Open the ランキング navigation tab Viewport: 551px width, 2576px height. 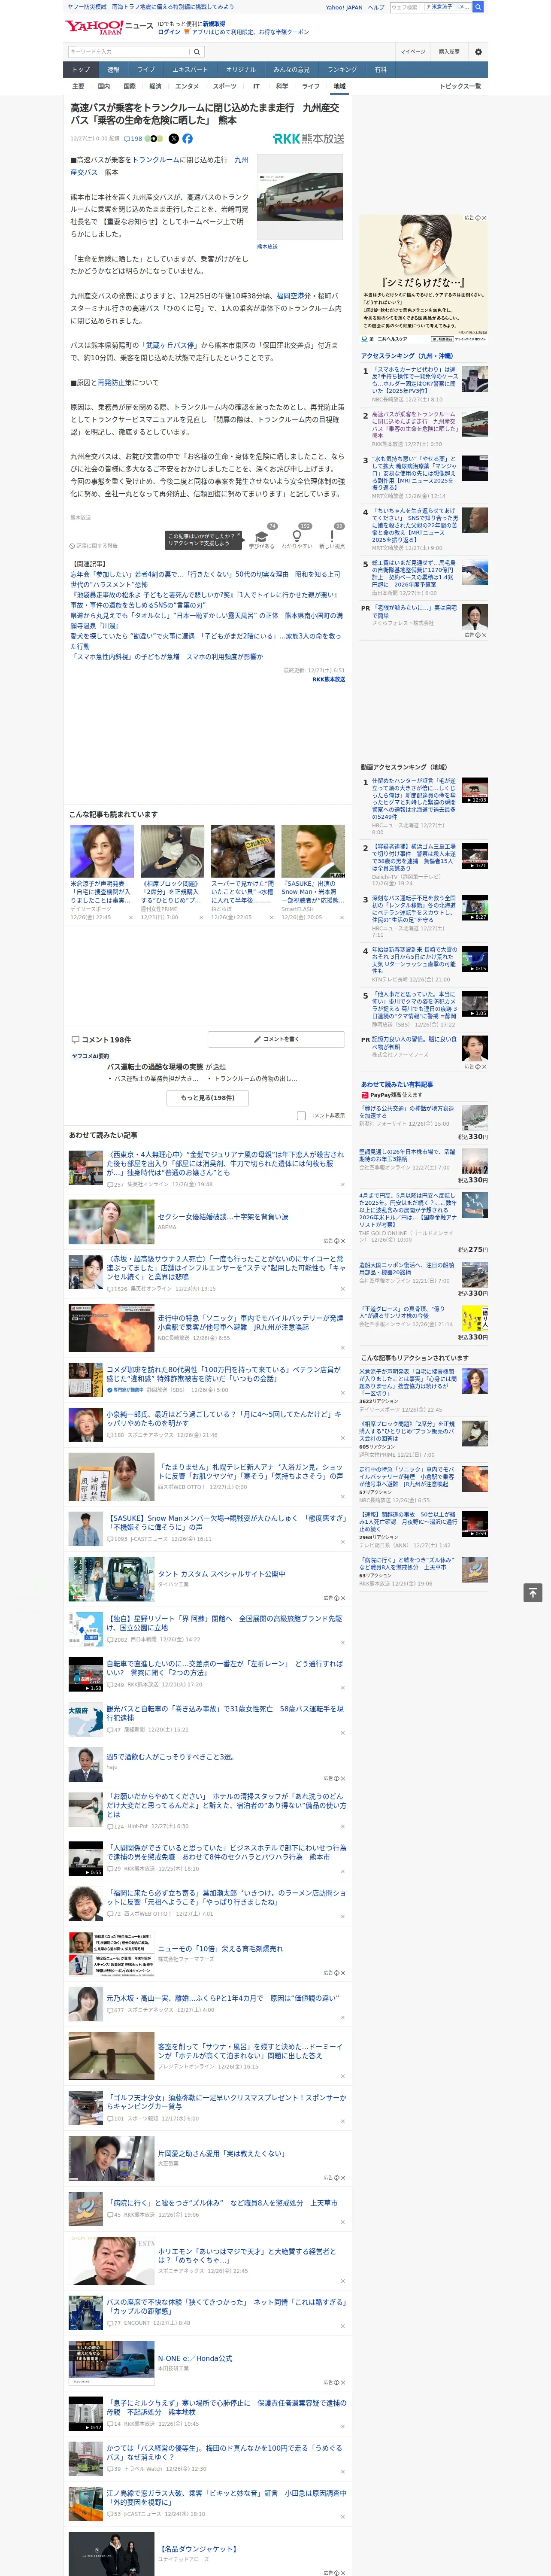point(342,69)
